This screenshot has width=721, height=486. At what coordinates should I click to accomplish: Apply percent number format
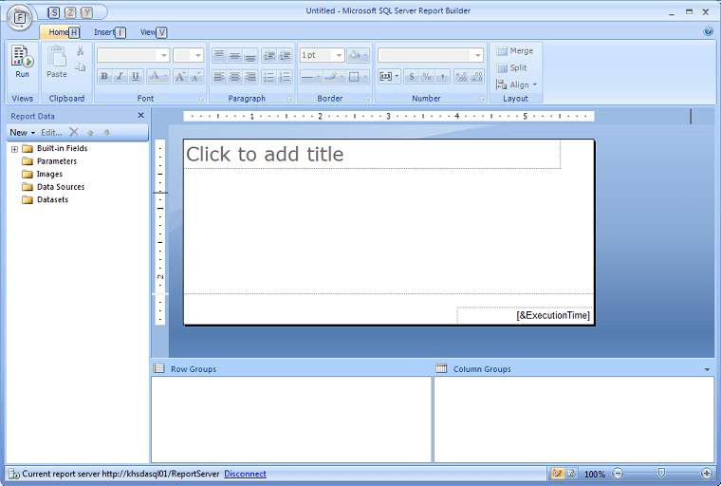(427, 76)
